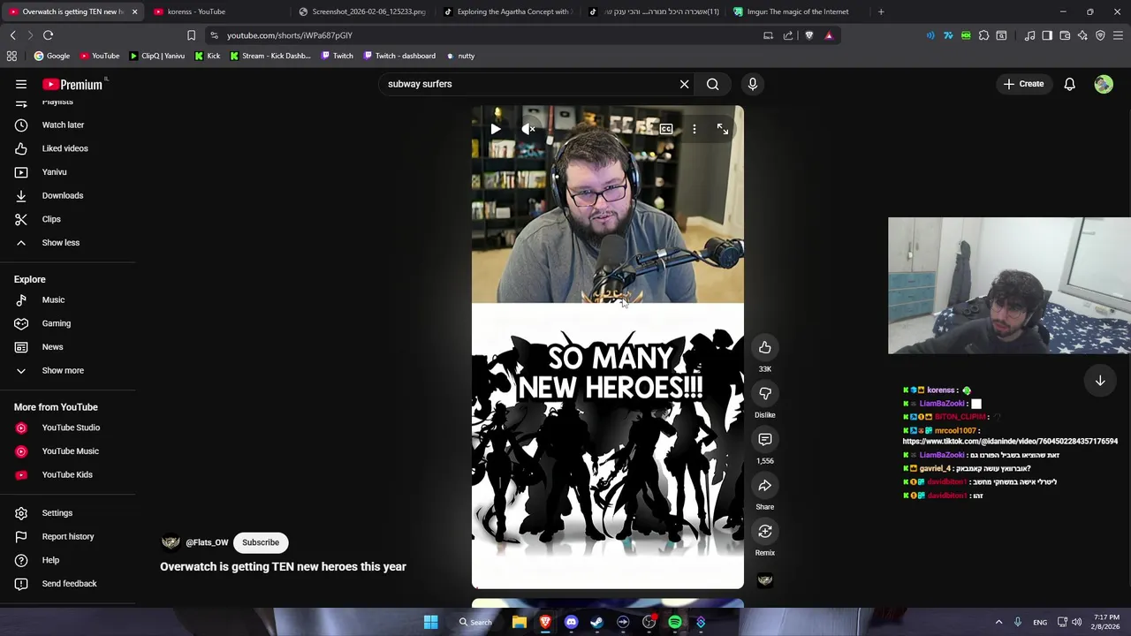Switch to Imgur tab
Screen dimensions: 1131x636
[797, 11]
